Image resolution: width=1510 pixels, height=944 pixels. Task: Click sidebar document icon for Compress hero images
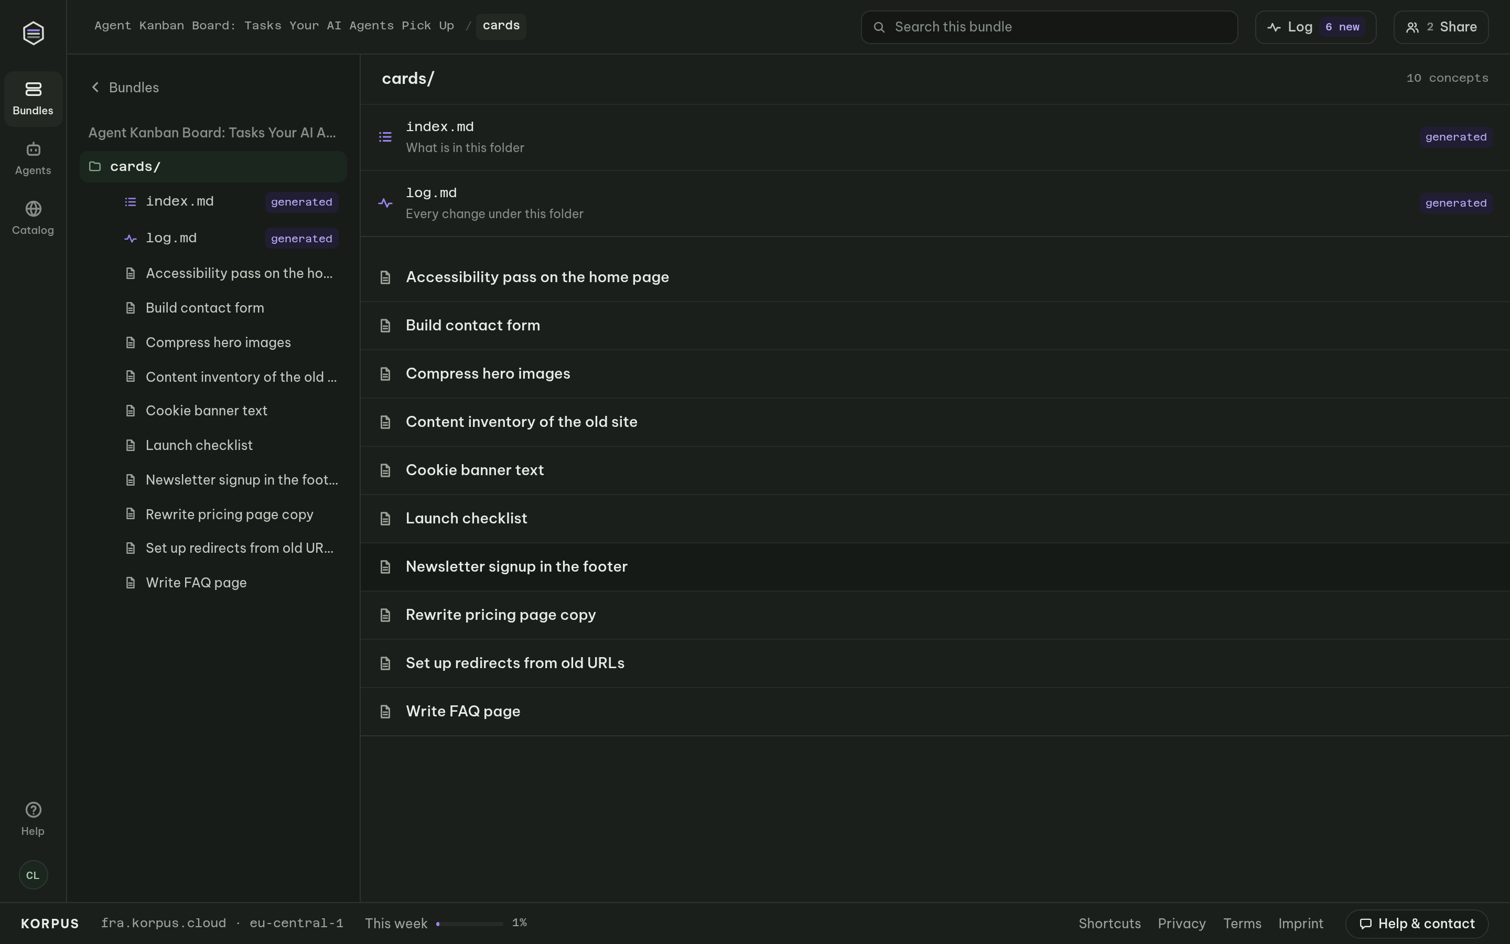tap(131, 343)
